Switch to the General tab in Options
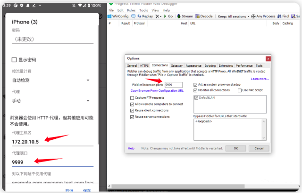 click(x=132, y=66)
